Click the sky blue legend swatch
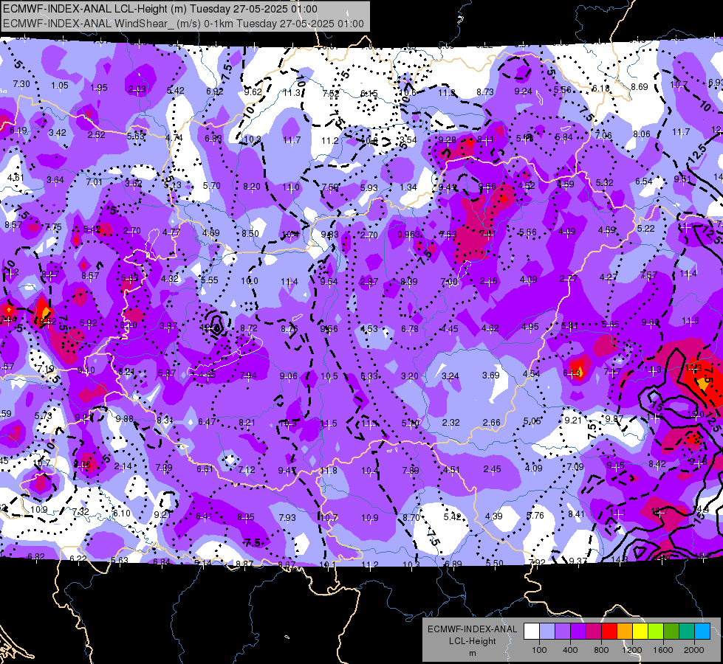Viewport: 723px width, 664px height. pos(702,632)
